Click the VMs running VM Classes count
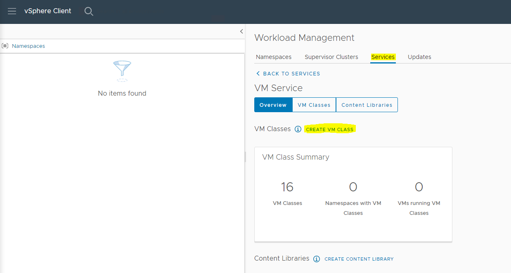This screenshot has width=511, height=273. [x=419, y=187]
